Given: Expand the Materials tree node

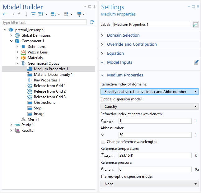Looking at the screenshot, I should coord(17,58).
